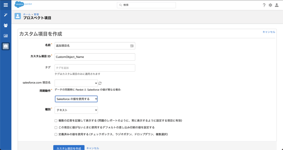Open the 種別 テキスト dropdown
The height and width of the screenshot is (150, 283).
[76, 110]
